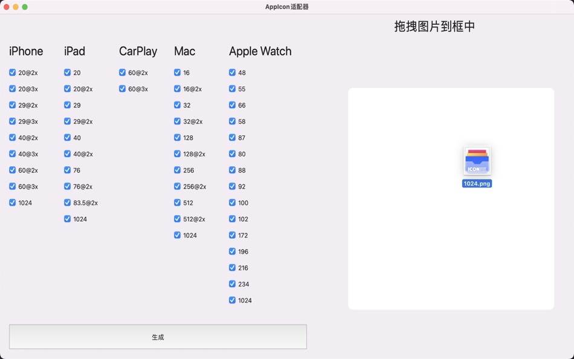The image size is (574, 359).
Task: Toggle iPhone 20@3x size option
Action: pos(13,89)
